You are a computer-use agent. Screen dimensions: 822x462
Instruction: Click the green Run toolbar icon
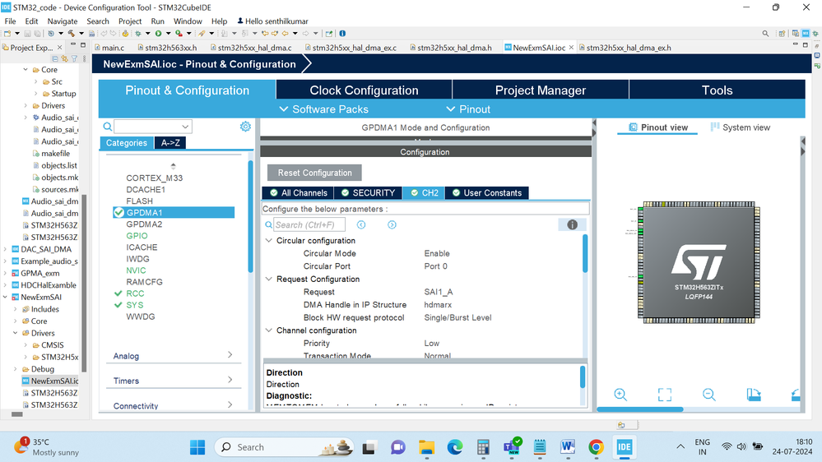158,34
